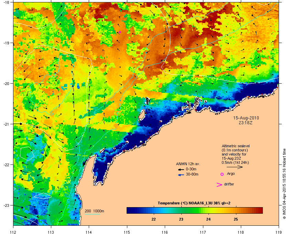Click the longitude axis label 113
Viewport: 289px width, 234px height.
[51, 232]
